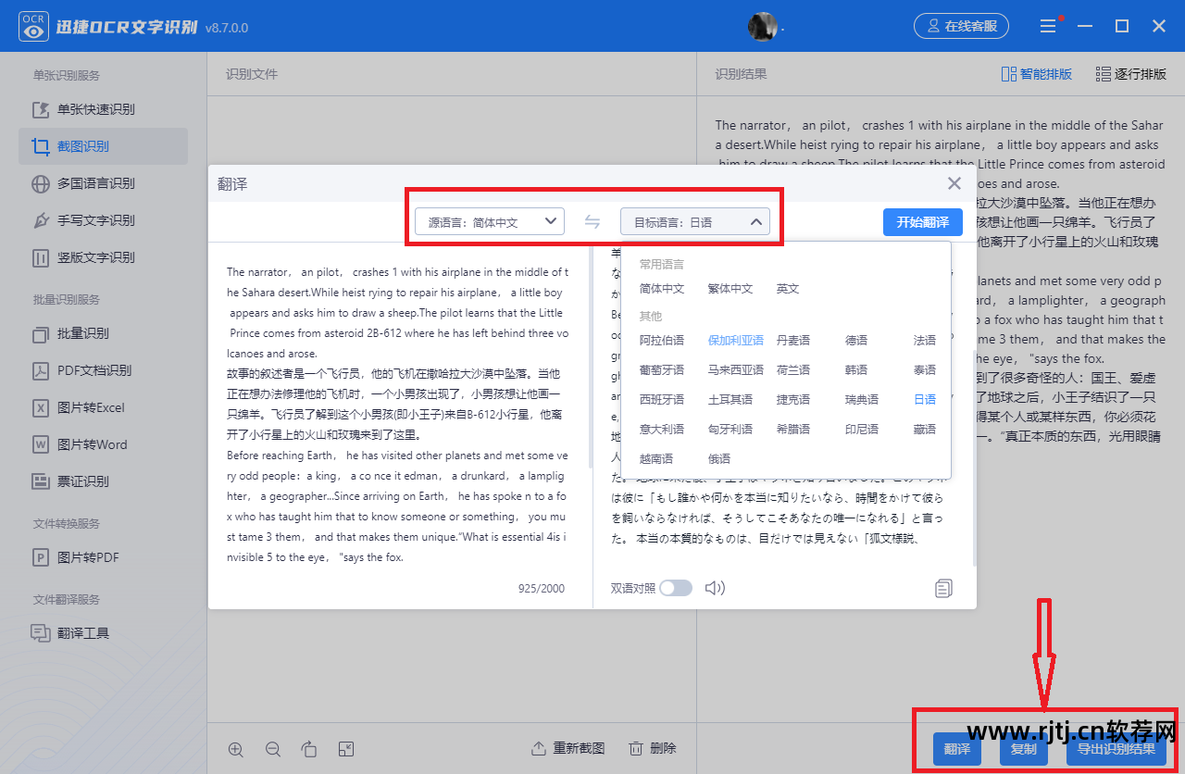Click the fit-to-window icon in bottom toolbar
1185x774 pixels.
click(346, 749)
